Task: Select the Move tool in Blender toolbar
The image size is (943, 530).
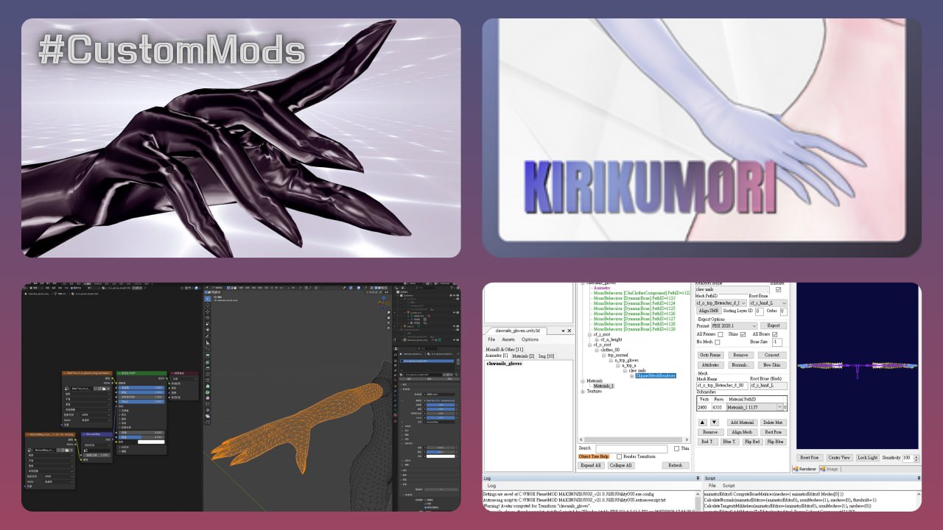Action: 208,311
